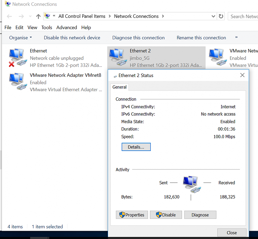
Task: Click the 'Ethernet 2' connection name
Action: pyautogui.click(x=140, y=51)
